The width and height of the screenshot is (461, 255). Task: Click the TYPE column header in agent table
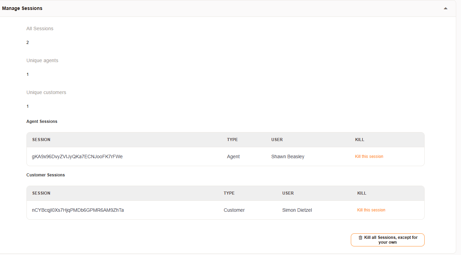pyautogui.click(x=232, y=140)
